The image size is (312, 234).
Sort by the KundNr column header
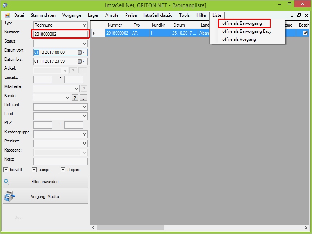(x=160, y=25)
